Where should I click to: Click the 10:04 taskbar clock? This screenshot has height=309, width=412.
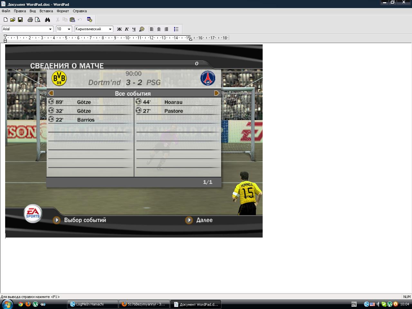coord(405,304)
